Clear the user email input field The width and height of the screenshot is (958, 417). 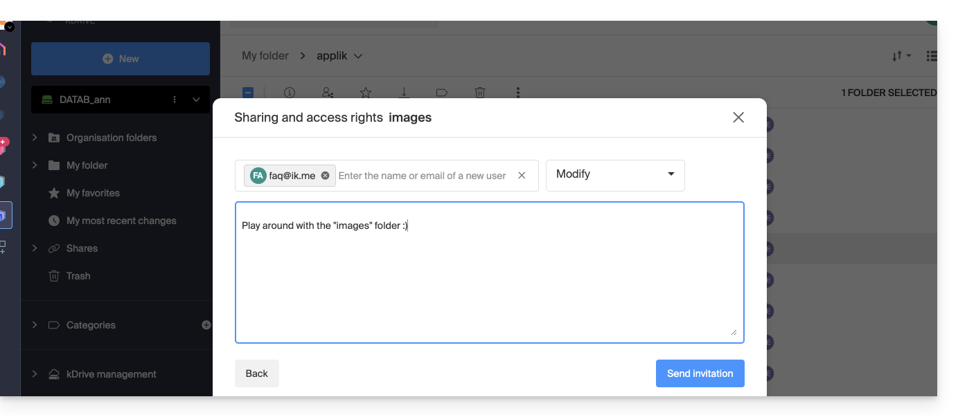[522, 176]
